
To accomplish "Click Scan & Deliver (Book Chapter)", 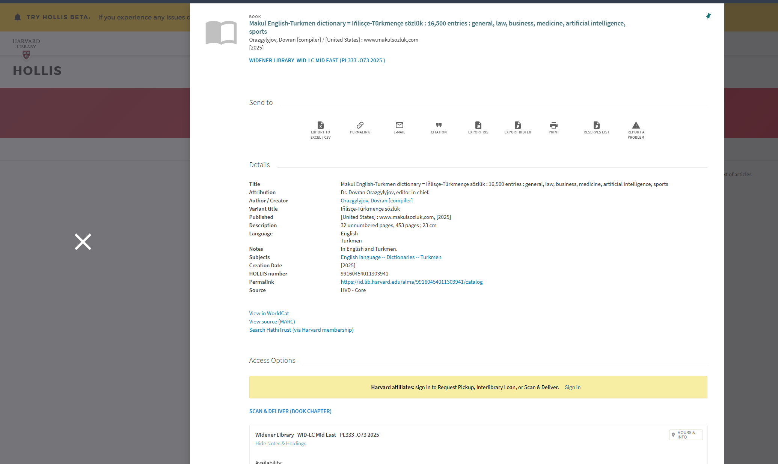I will pyautogui.click(x=290, y=411).
